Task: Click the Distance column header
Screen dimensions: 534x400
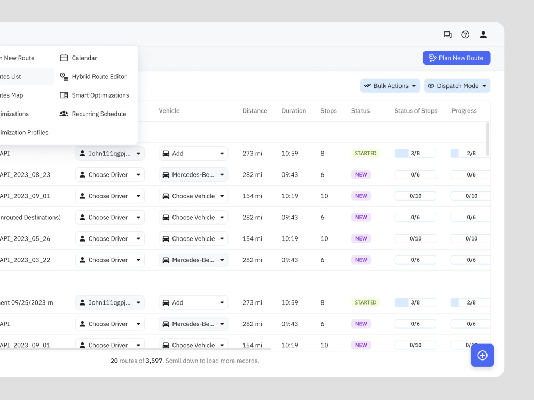Action: [x=255, y=111]
